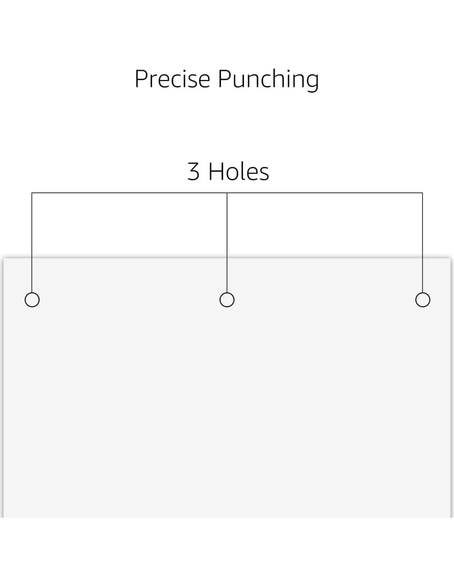The height and width of the screenshot is (586, 454).
Task: Click the top-left corner of the paper
Action: pos(5,259)
